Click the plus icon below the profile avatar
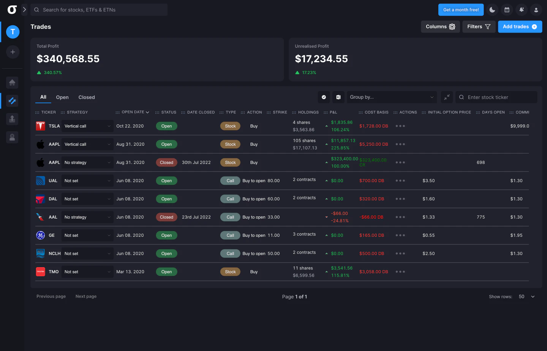This screenshot has height=351, width=547. click(12, 52)
